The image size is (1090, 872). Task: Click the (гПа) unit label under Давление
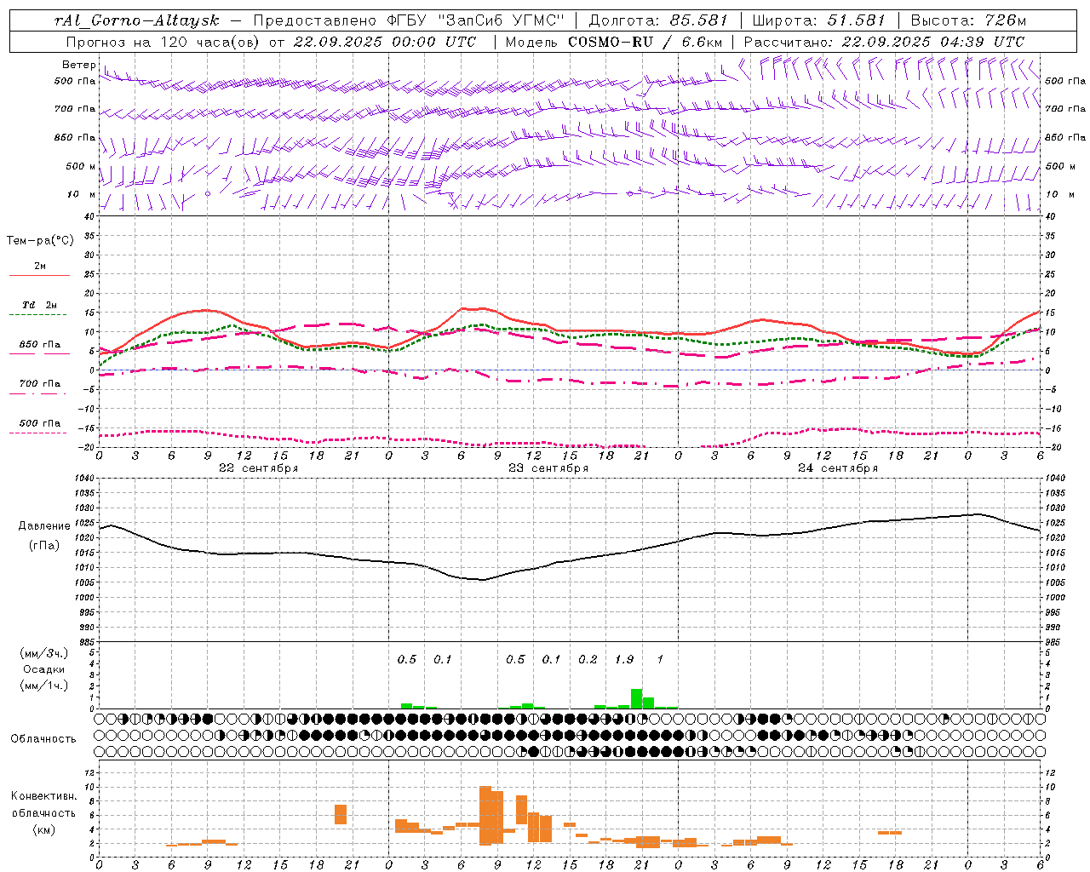click(43, 545)
